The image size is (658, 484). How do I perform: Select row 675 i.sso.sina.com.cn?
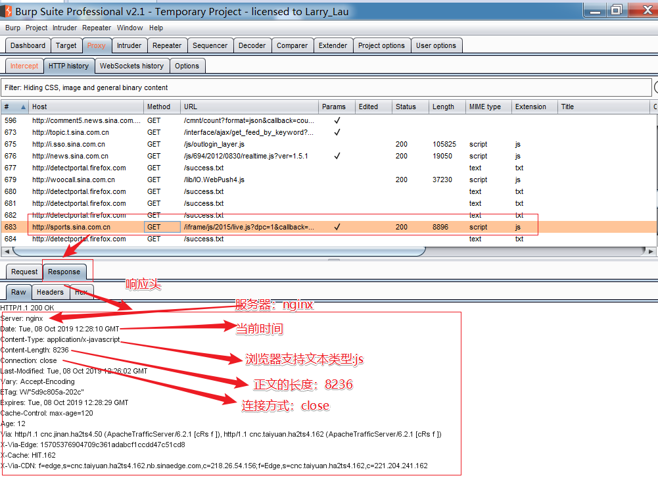[329, 144]
